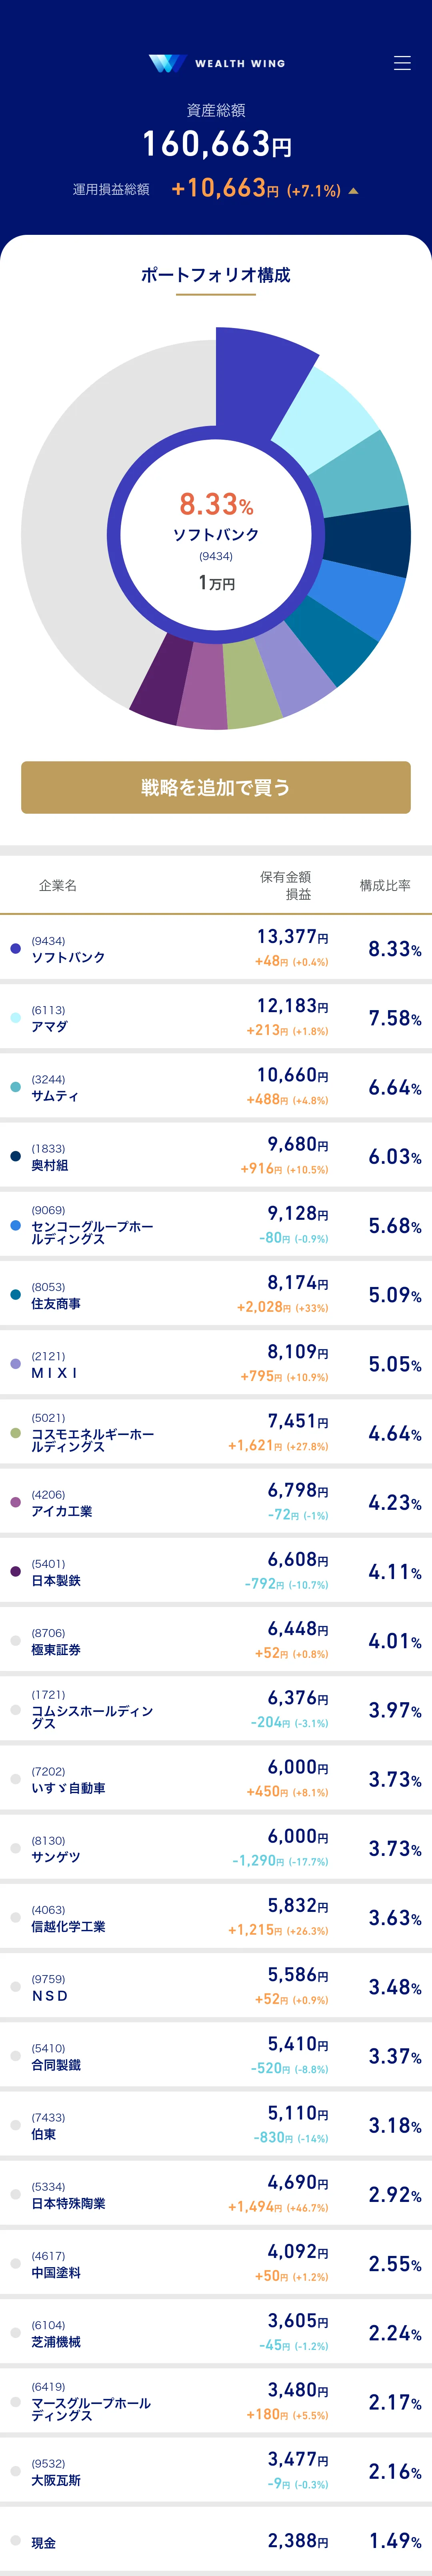Click the サムティ teal legend dot
432x2576 pixels.
tap(15, 1087)
